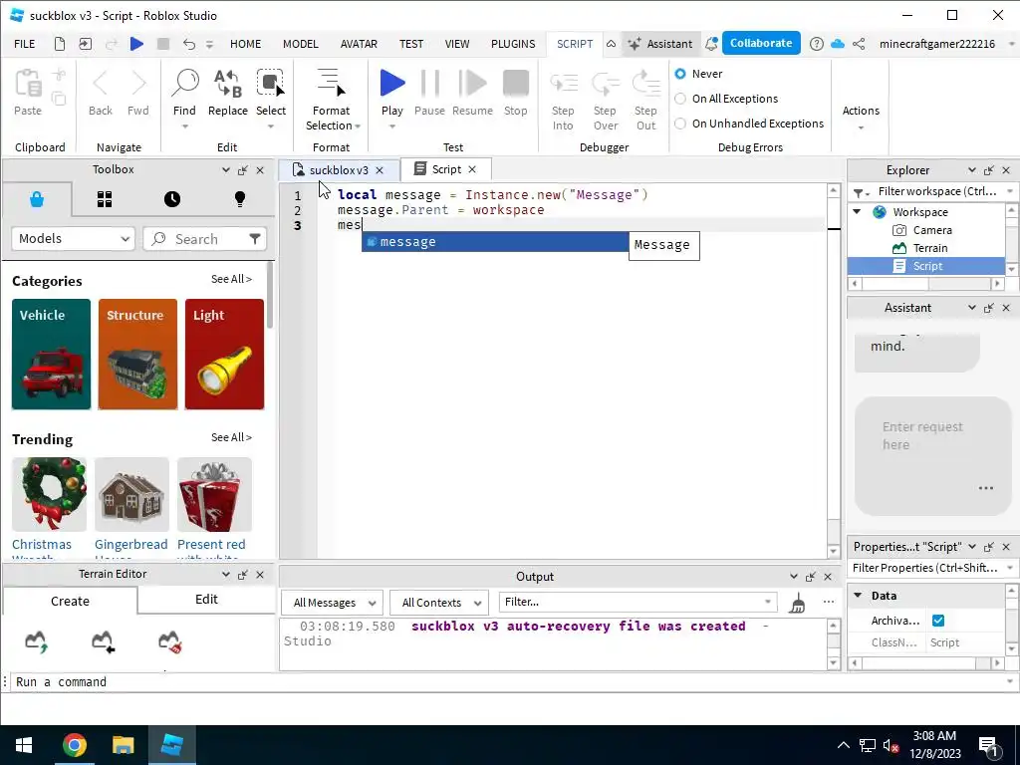Image resolution: width=1020 pixels, height=765 pixels.
Task: Click the Step Into debugger icon
Action: 564,84
